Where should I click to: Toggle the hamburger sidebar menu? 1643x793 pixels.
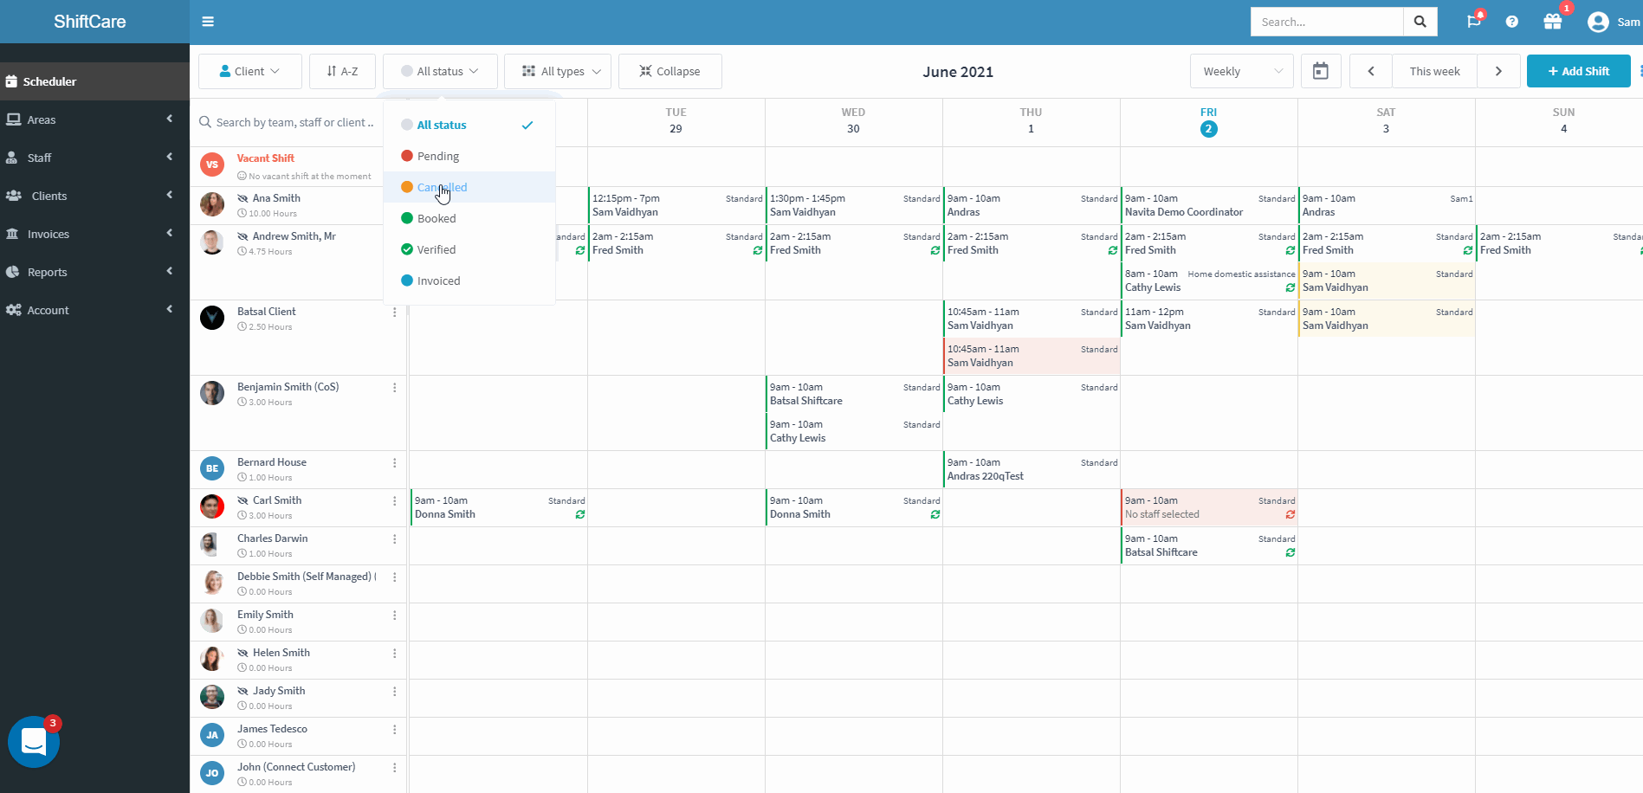[208, 22]
